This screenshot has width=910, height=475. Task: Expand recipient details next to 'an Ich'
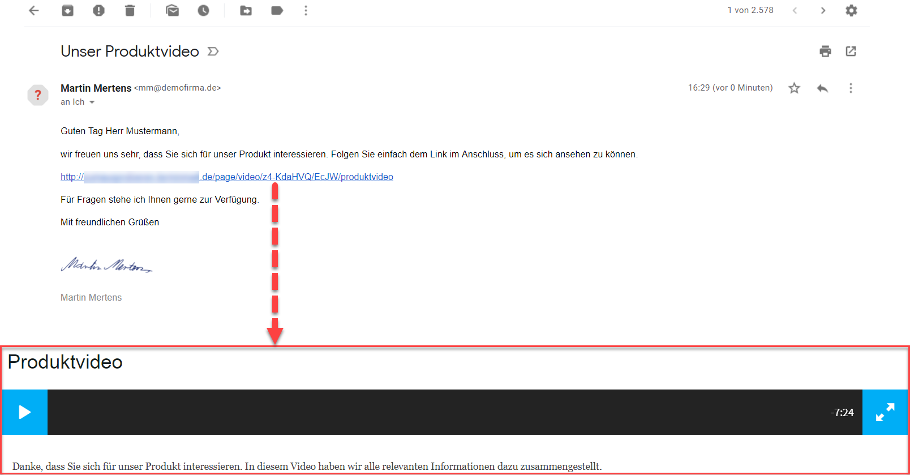pos(92,102)
